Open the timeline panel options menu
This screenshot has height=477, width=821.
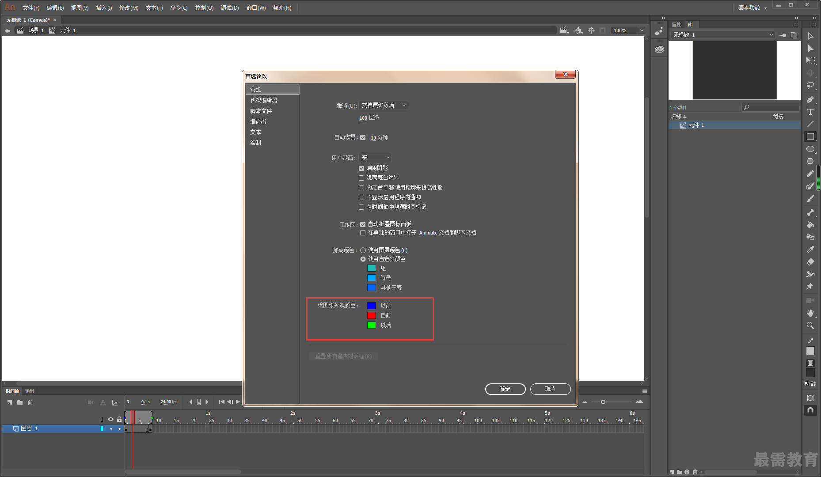pos(645,391)
